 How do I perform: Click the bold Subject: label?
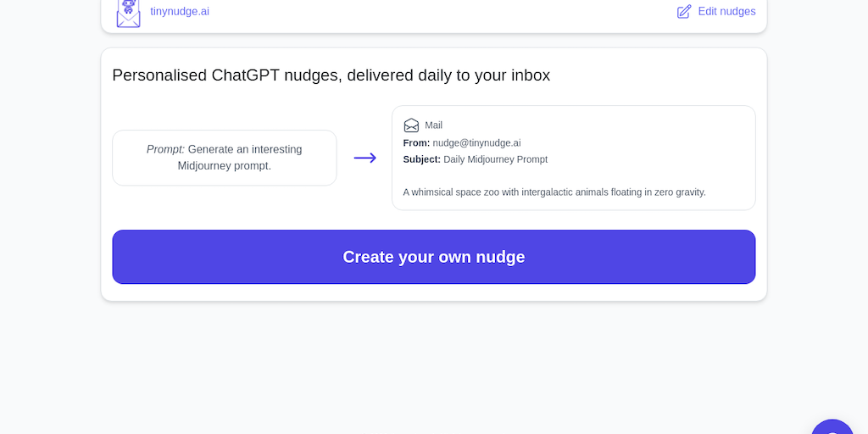[421, 159]
